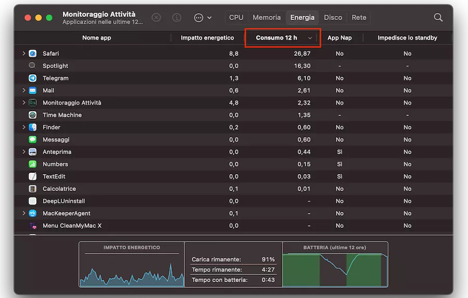Select the Numbers app icon

(33, 164)
